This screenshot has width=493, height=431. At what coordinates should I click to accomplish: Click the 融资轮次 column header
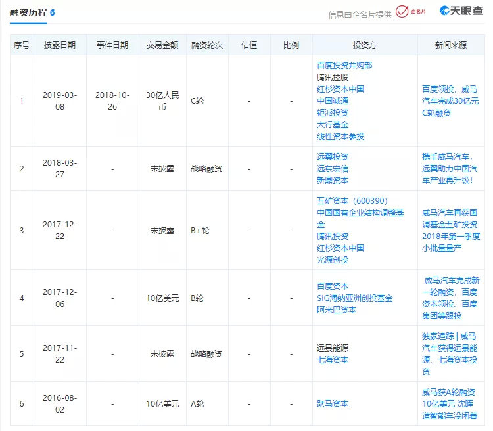pos(206,45)
